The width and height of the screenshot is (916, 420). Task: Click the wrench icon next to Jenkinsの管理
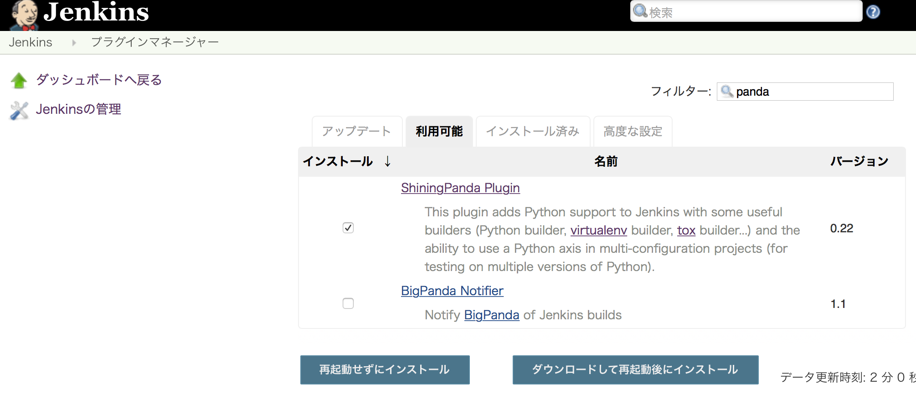pyautogui.click(x=19, y=109)
